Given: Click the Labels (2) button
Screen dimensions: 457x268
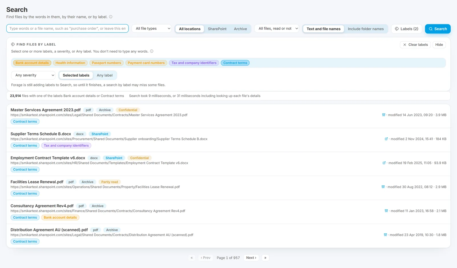Looking at the screenshot, I should pyautogui.click(x=407, y=29).
